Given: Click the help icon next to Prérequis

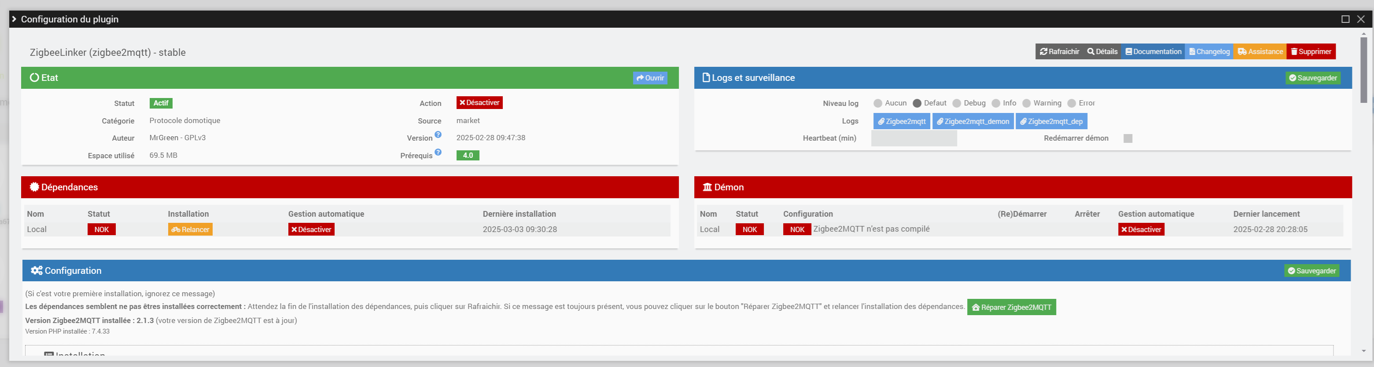Looking at the screenshot, I should tap(438, 153).
